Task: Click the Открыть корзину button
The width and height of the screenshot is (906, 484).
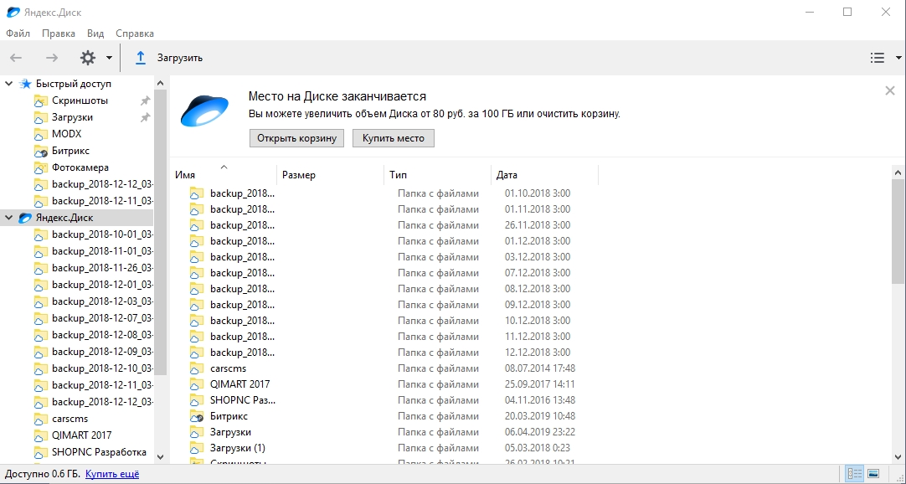Action: (297, 139)
